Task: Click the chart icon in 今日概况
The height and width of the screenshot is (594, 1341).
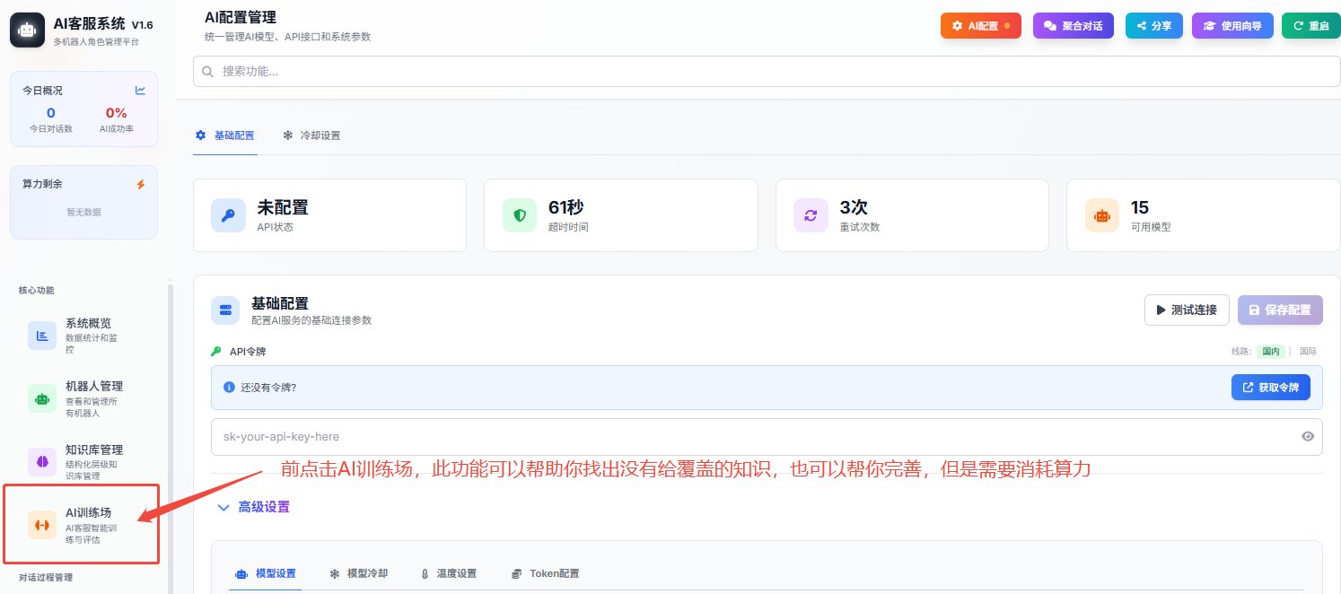Action: click(x=140, y=91)
